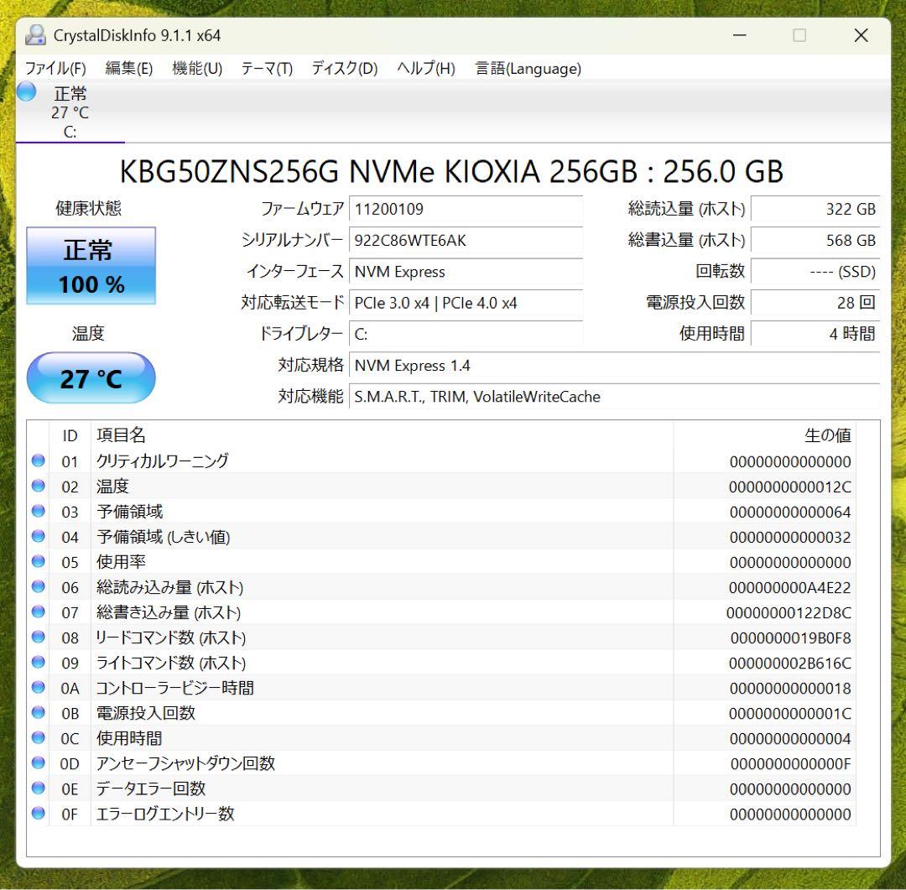906x890 pixels.
Task: Click the rotation rate value ---- (SSD)
Action: [x=815, y=272]
